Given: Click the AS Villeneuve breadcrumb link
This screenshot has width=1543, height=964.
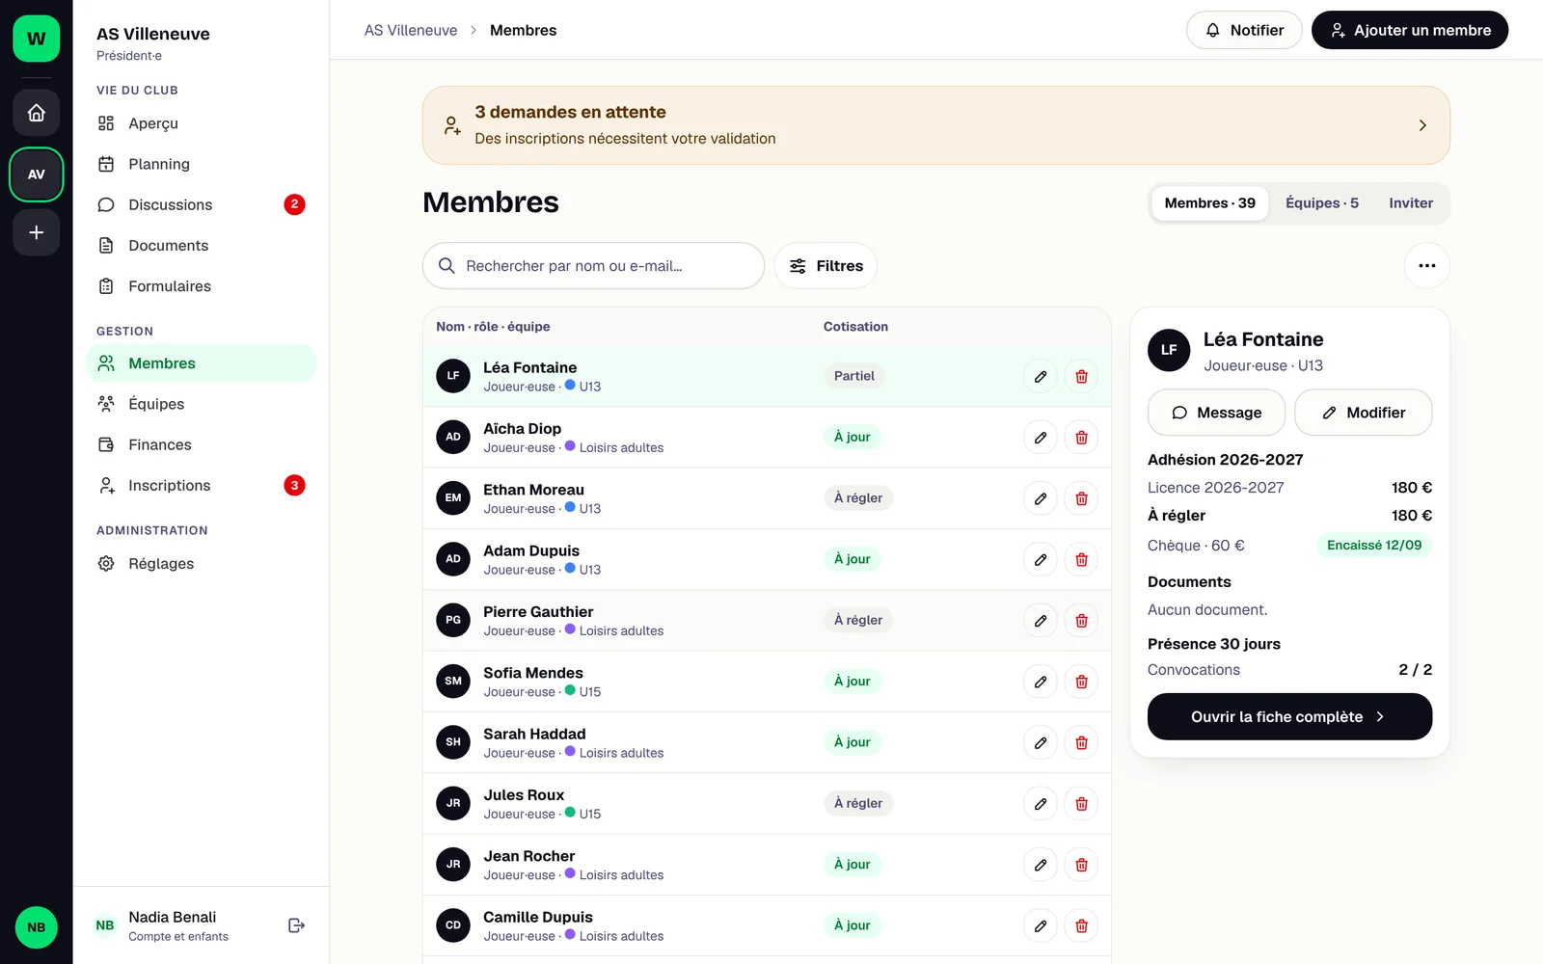Looking at the screenshot, I should [411, 30].
